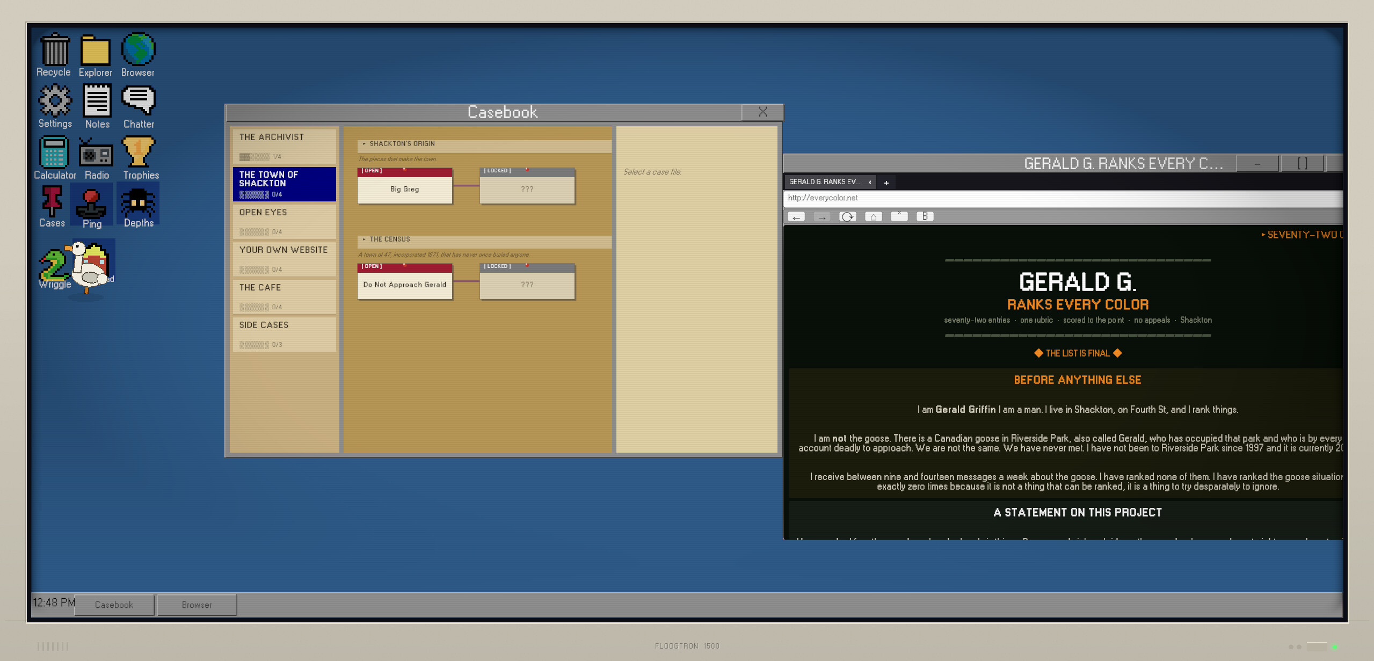
Task: Select The Town of Shackton category
Action: [285, 184]
